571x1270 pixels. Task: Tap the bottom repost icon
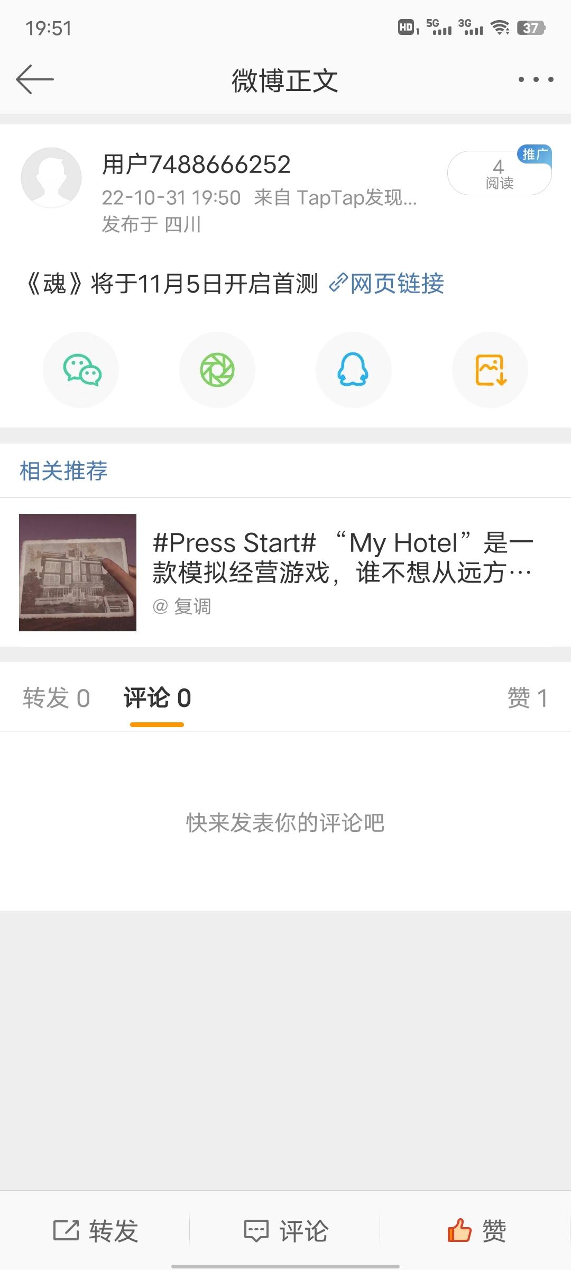pyautogui.click(x=66, y=1230)
